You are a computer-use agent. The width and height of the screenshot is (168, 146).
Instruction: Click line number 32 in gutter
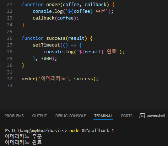[x=10, y=79]
